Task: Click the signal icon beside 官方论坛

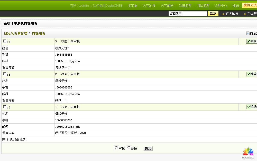Action: pos(223,14)
